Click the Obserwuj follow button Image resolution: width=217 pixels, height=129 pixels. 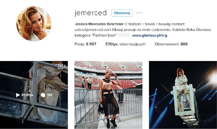point(122,13)
